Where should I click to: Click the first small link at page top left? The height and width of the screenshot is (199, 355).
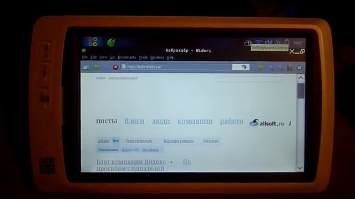[x=100, y=77]
